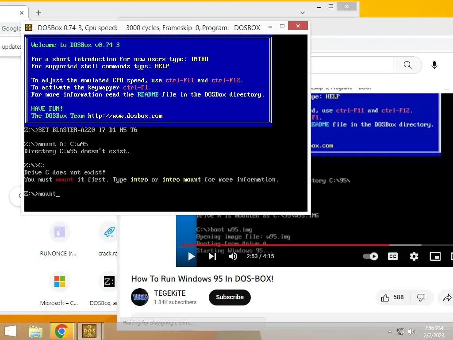Minimize the DOSBox window
Image resolution: width=453 pixels, height=340 pixels.
coord(270,27)
